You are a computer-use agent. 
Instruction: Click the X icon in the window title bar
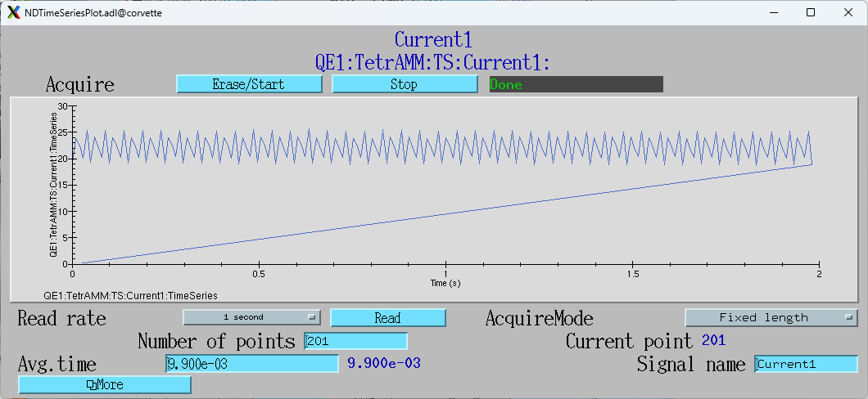click(x=14, y=12)
